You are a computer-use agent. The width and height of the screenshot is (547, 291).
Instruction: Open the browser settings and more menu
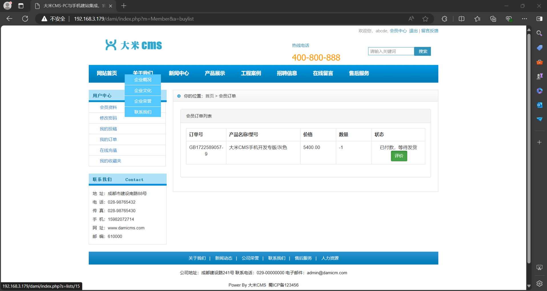point(524,19)
